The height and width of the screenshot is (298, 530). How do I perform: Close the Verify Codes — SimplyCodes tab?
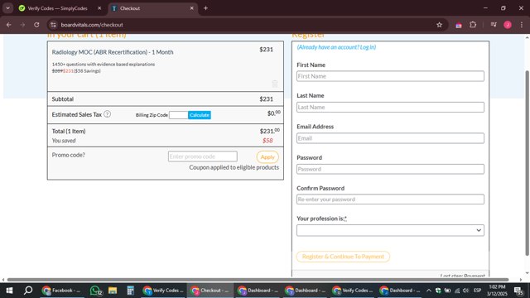tap(99, 8)
